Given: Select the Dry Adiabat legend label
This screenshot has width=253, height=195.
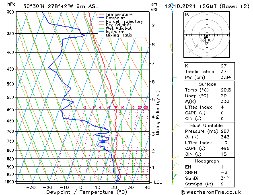Looking at the screenshot, I should click(x=118, y=25).
